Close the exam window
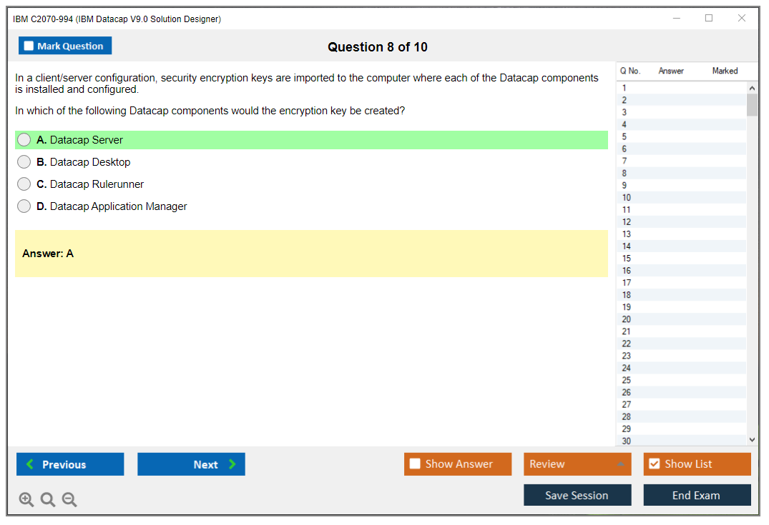 tap(742, 19)
